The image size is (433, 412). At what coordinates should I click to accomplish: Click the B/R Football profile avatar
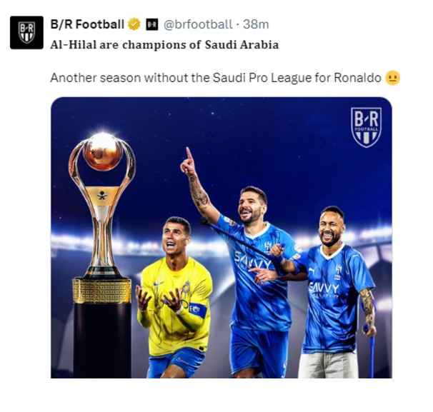point(26,33)
